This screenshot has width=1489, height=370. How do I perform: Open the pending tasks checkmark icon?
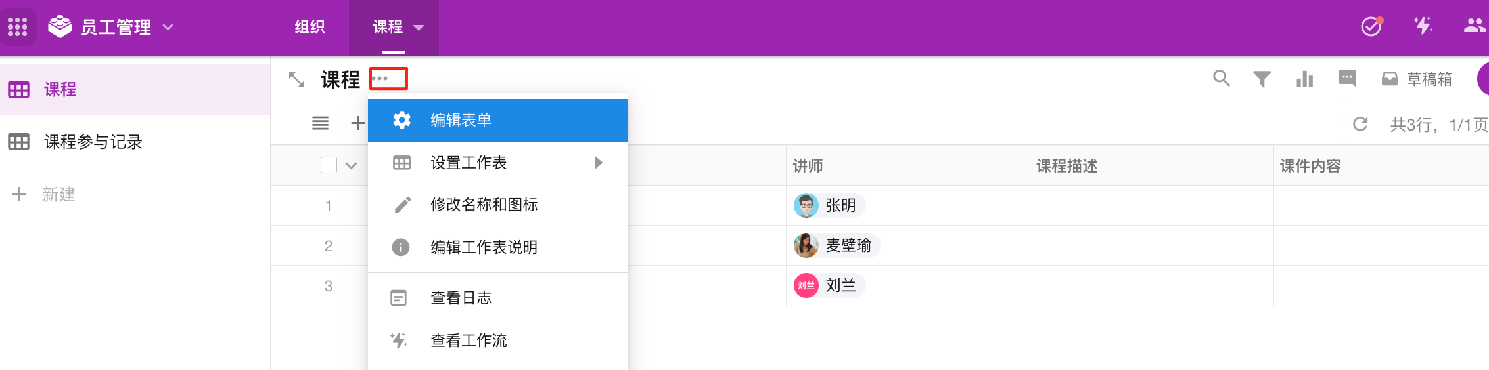point(1371,26)
